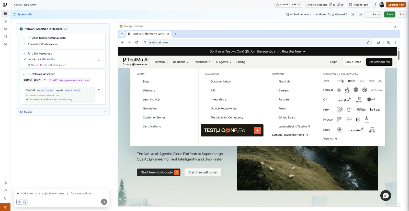The width and height of the screenshot is (409, 211).
Task: Open the support chat bubble
Action: tap(386, 196)
